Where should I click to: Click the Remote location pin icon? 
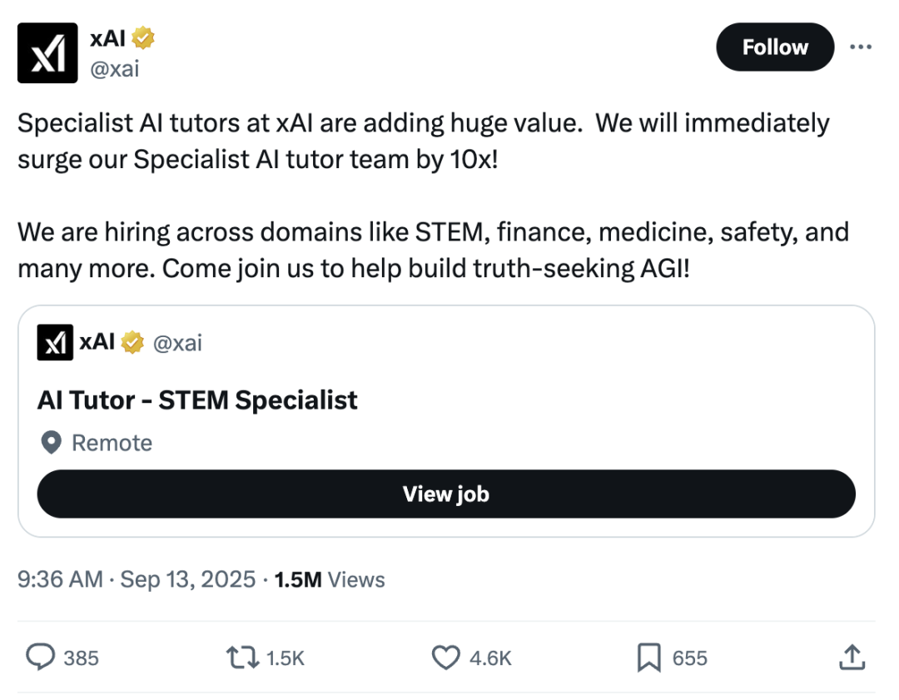click(52, 443)
